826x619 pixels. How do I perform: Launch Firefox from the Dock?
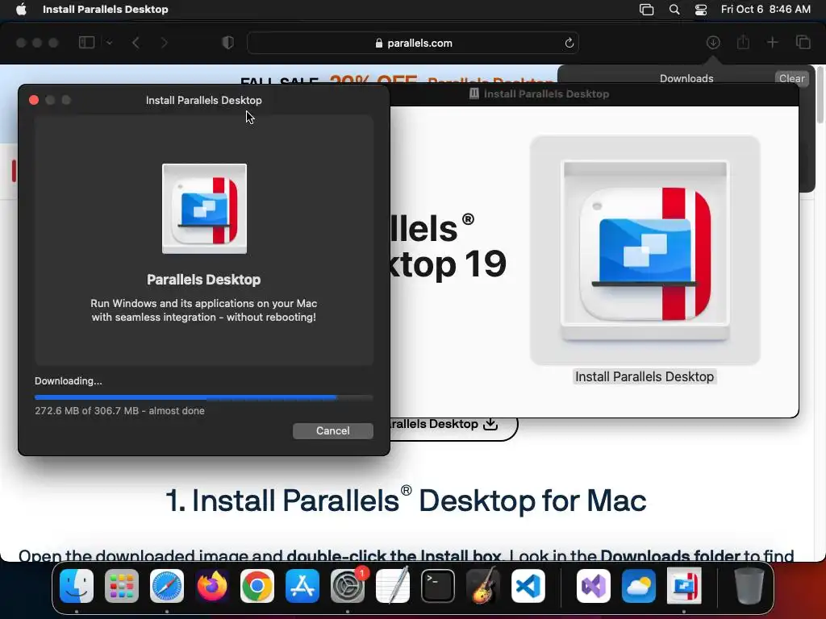click(x=212, y=586)
